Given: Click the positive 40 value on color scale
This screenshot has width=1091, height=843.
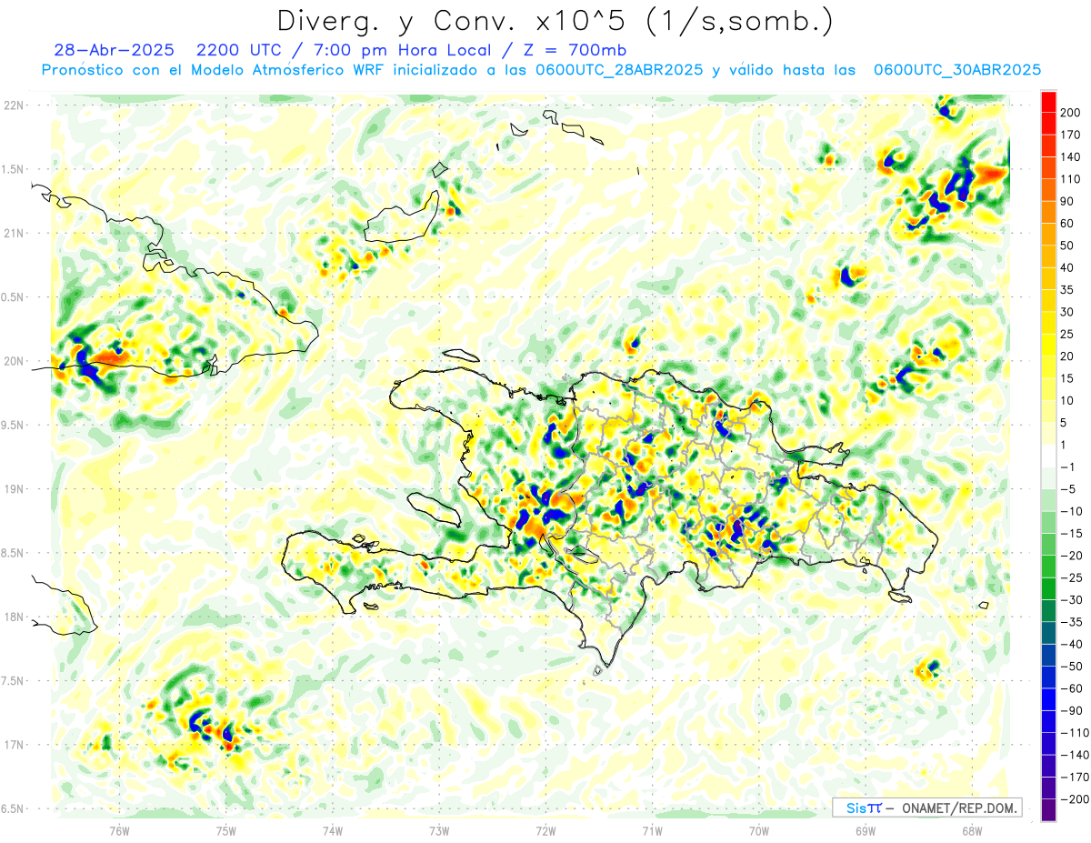Looking at the screenshot, I should (1067, 267).
